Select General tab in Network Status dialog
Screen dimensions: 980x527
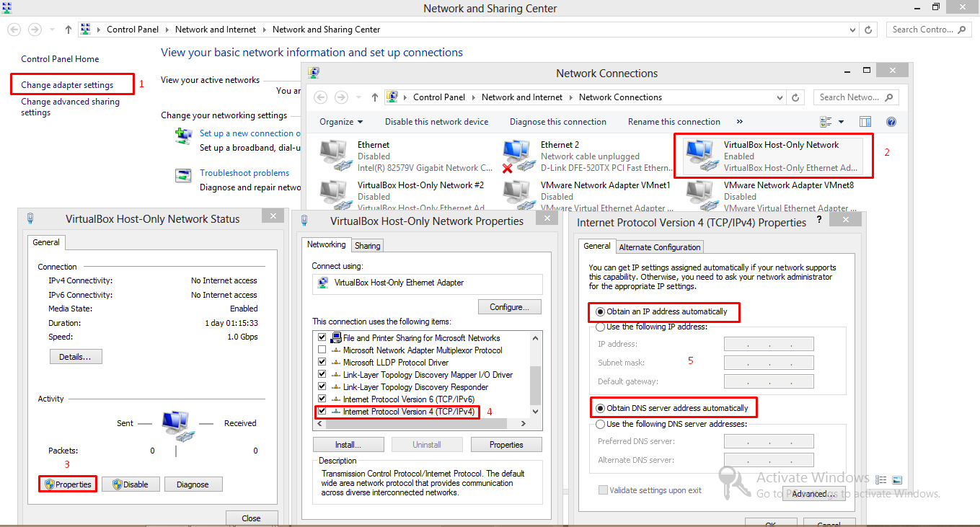46,243
